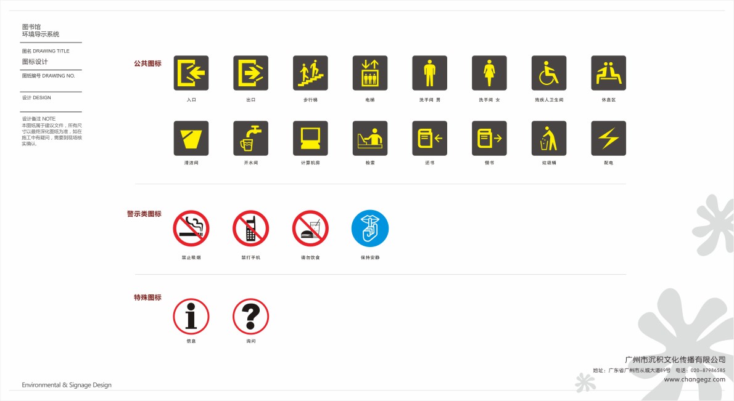Select the cleaning room bucket icon
This screenshot has height=401, width=734.
click(191, 139)
